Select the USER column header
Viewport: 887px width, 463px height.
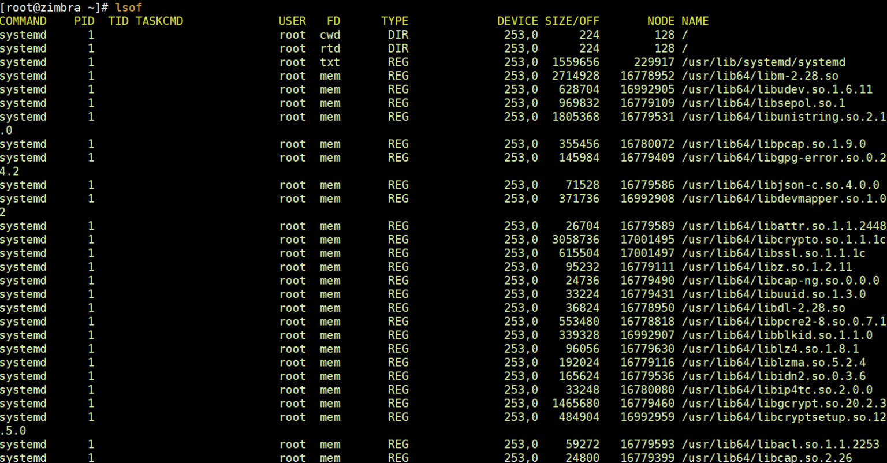point(292,21)
